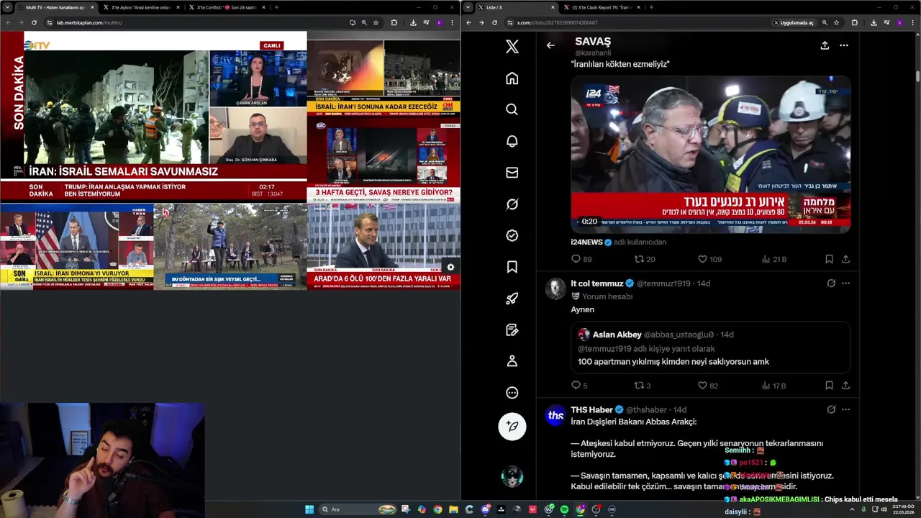Viewport: 921px width, 518px height.
Task: Click Grok icon on lt col temmuz post
Action: [x=831, y=283]
